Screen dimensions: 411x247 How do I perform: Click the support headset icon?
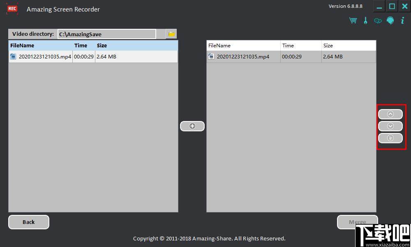pyautogui.click(x=390, y=20)
